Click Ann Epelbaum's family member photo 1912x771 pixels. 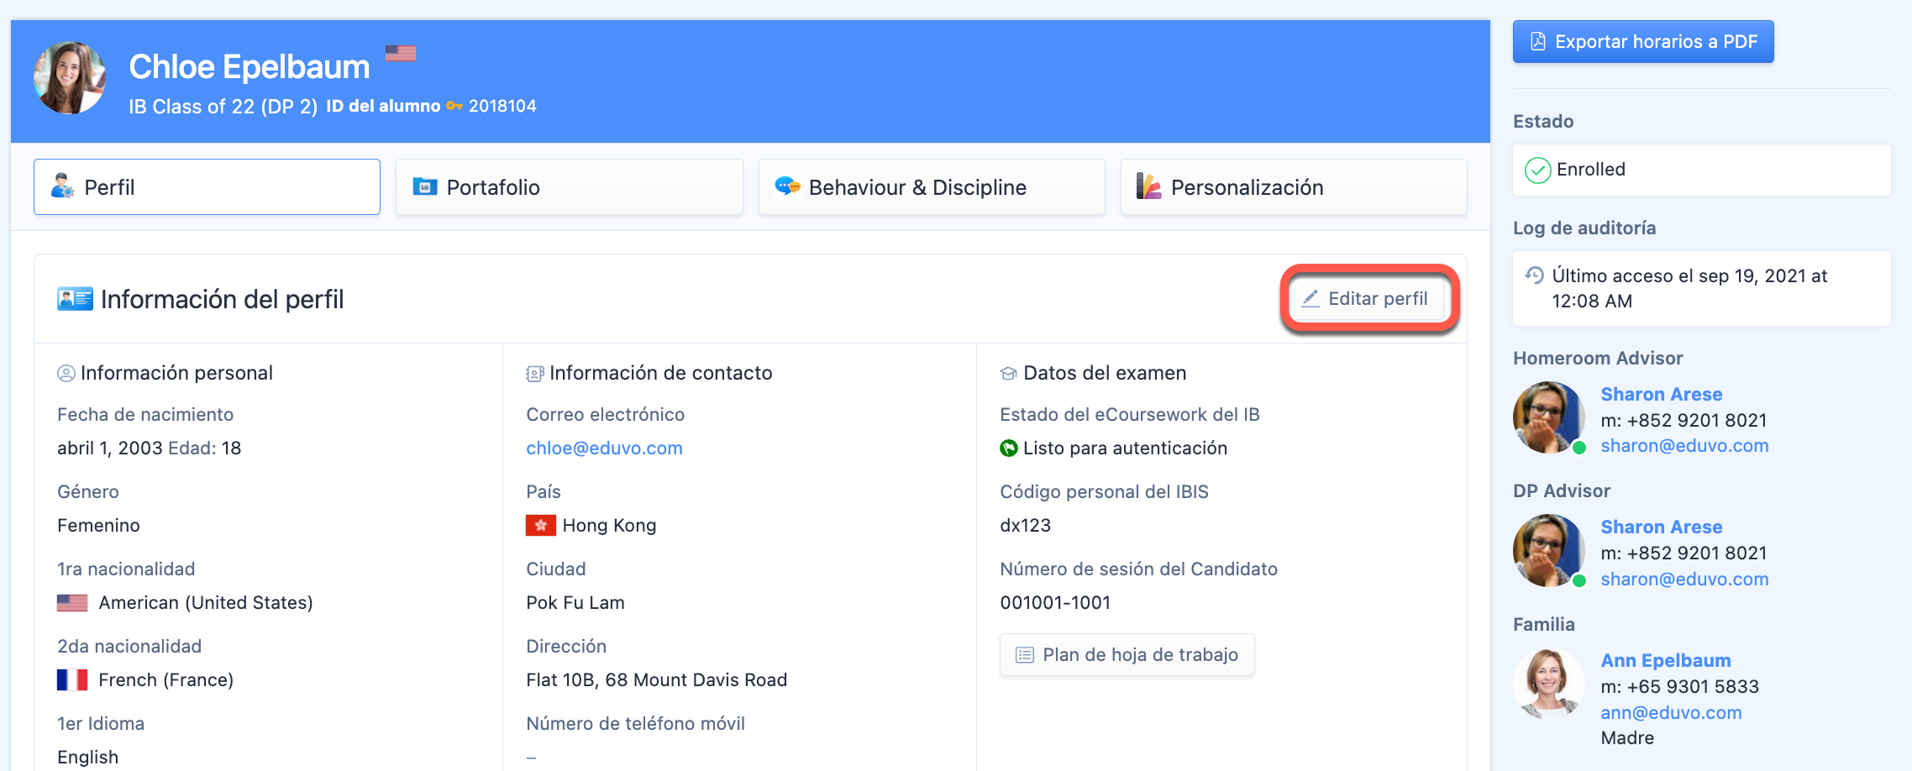click(x=1548, y=684)
